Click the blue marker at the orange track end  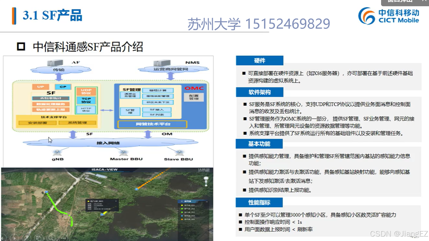136,189
